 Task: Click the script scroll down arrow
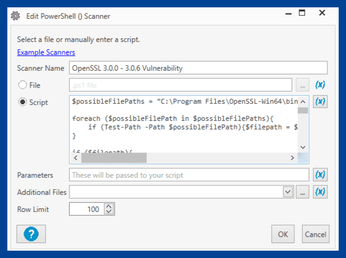tap(303, 147)
